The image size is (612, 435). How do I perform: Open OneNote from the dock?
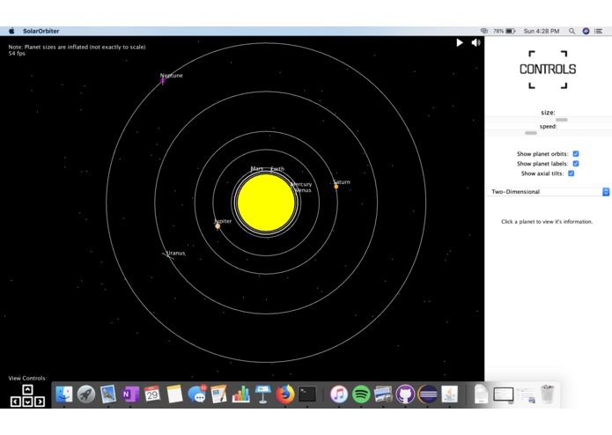click(130, 394)
